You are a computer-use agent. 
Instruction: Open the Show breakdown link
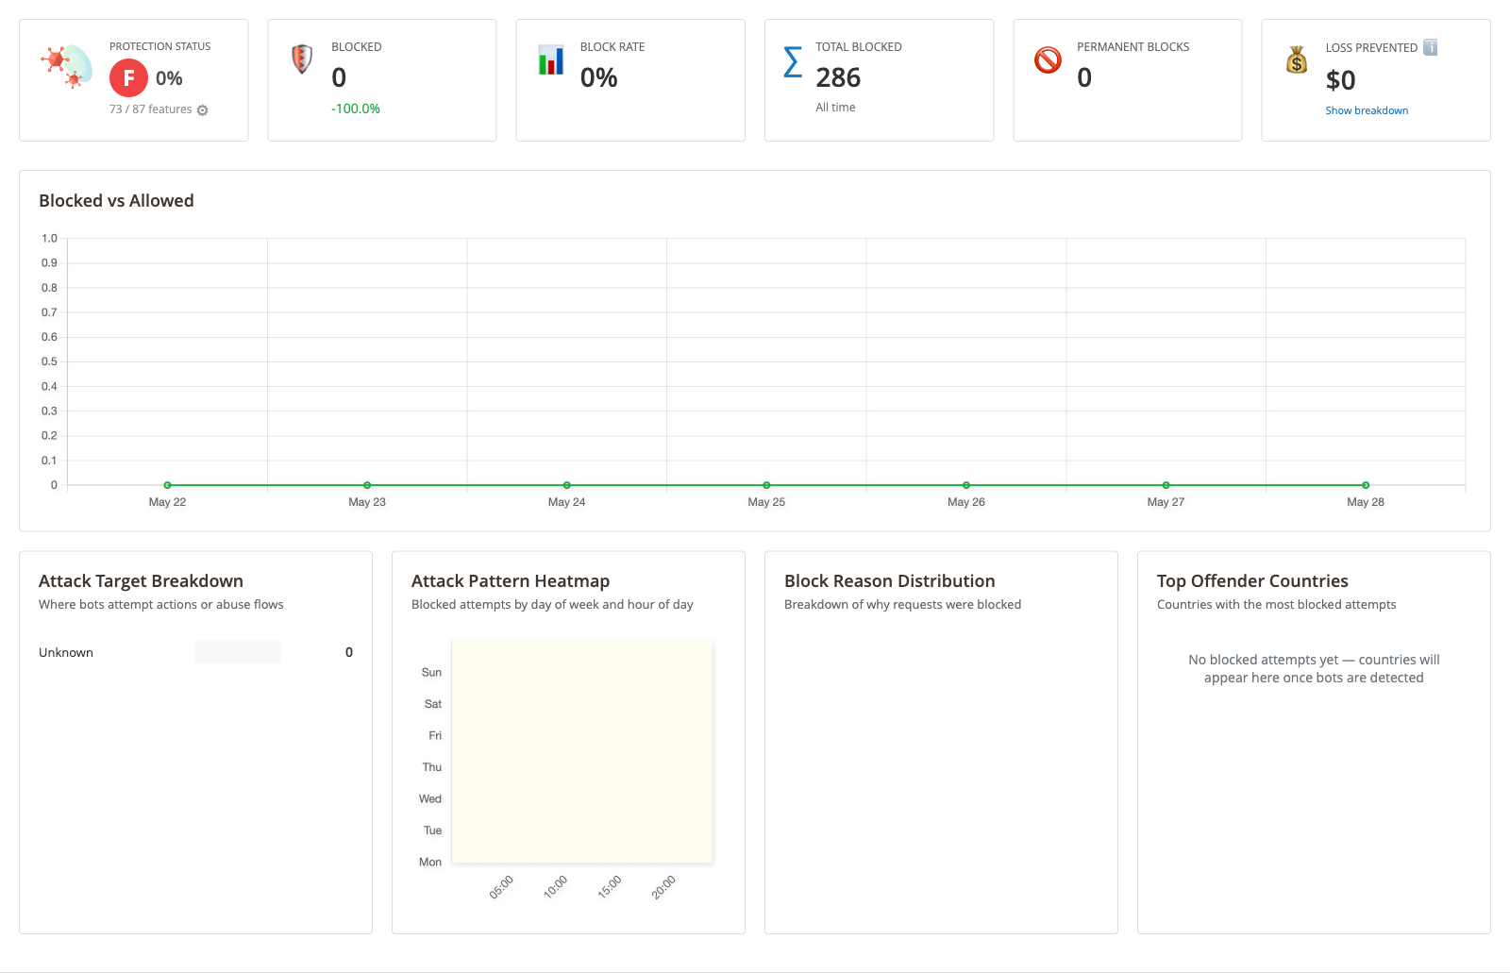point(1367,110)
